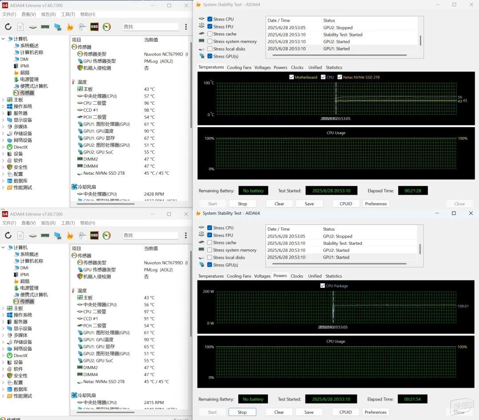The width and height of the screenshot is (479, 420).
Task: Click Stop button in upper Stability Test window
Action: click(x=243, y=204)
